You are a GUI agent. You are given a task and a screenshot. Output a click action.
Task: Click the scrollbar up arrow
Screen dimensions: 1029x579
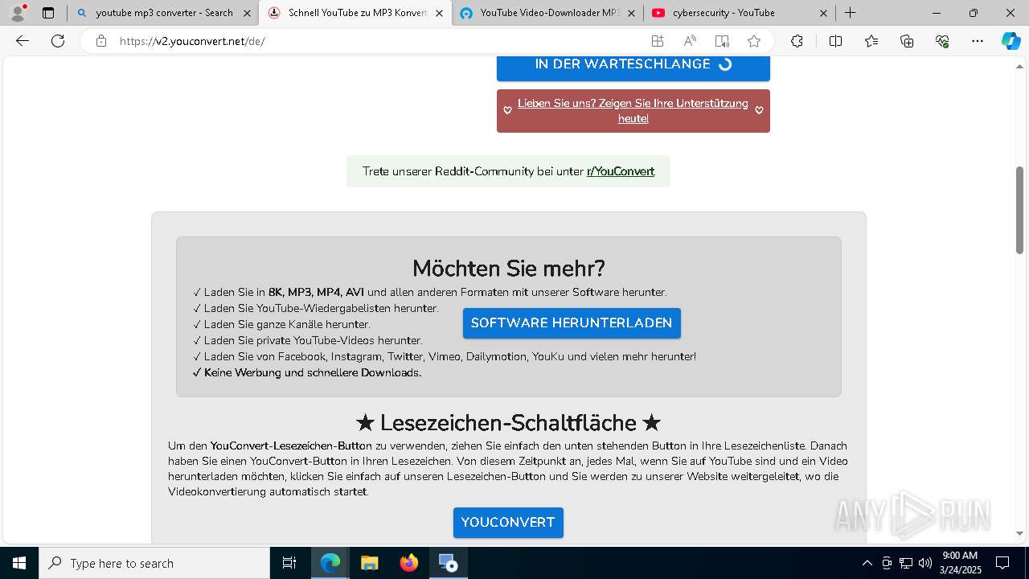pos(1019,66)
